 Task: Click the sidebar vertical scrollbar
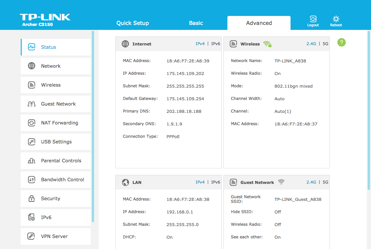click(93, 126)
